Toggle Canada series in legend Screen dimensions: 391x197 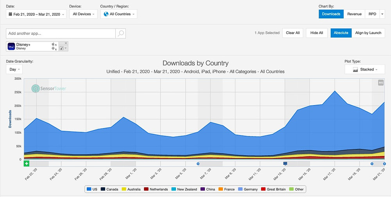109,189
